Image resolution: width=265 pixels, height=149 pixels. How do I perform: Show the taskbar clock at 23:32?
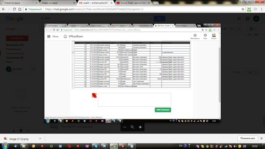tap(255, 146)
